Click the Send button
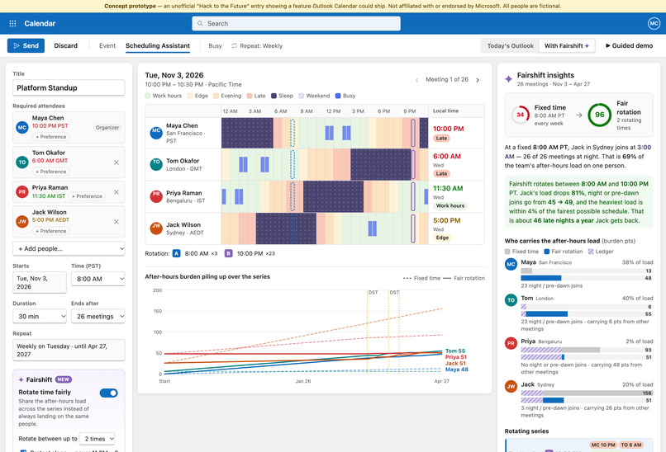Image resolution: width=666 pixels, height=452 pixels. coord(26,46)
